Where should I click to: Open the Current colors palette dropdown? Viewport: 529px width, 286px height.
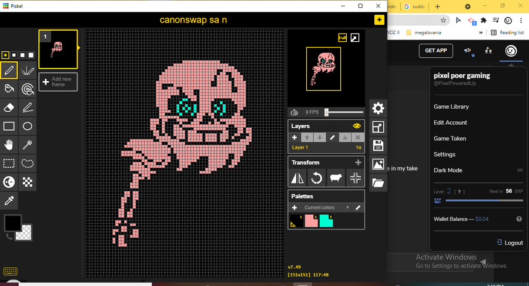coord(326,207)
